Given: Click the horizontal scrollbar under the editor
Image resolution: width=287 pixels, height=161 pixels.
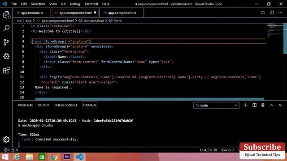Looking at the screenshot, I should (x=149, y=99).
